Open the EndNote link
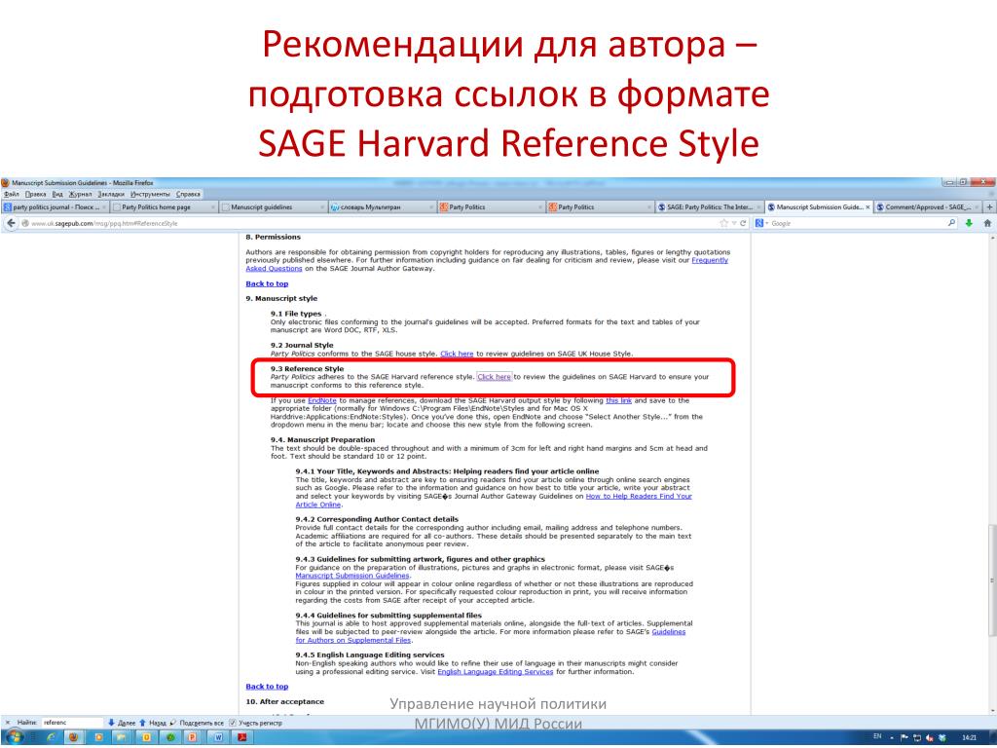Screen dimensions: 997x748 click(321, 400)
